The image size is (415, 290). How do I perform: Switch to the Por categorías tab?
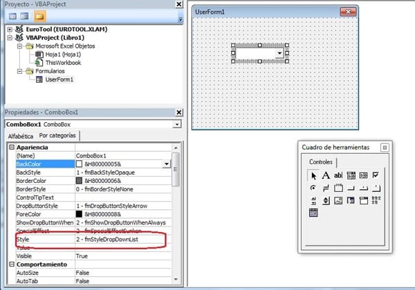[57, 135]
